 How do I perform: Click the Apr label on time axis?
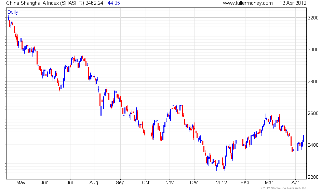[295, 183]
